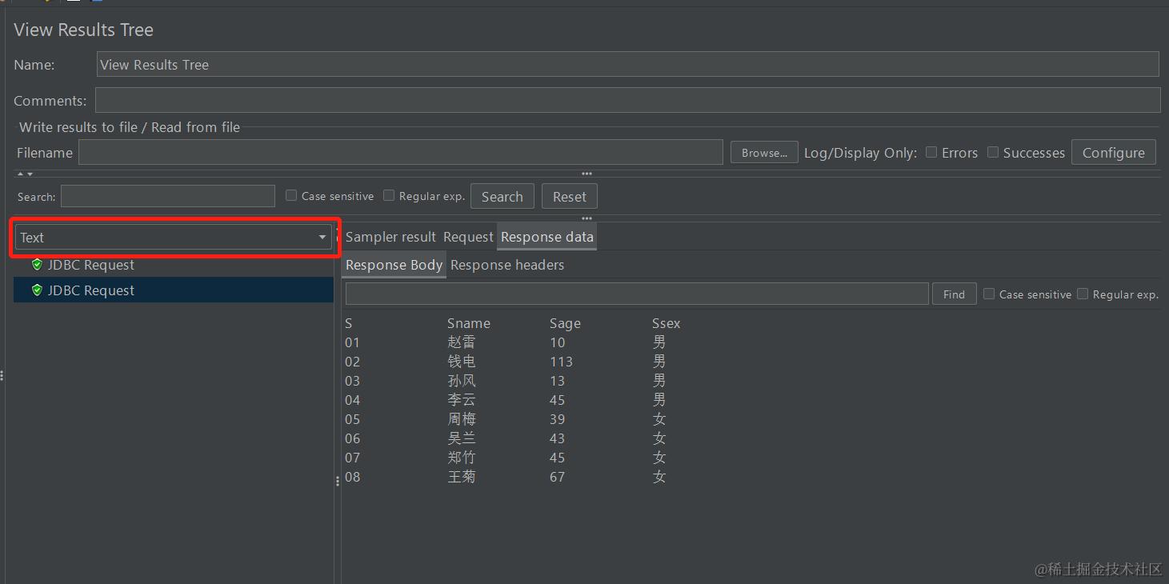This screenshot has height=584, width=1169.
Task: Click the Search button
Action: coord(502,197)
